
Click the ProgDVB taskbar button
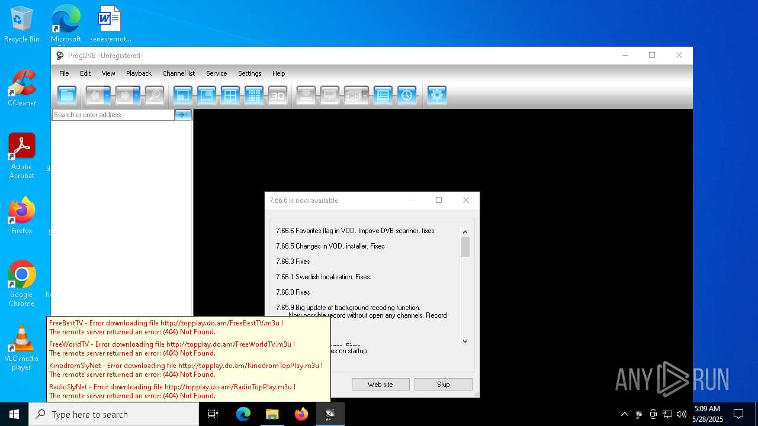click(330, 414)
